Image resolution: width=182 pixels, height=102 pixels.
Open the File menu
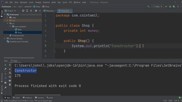coord(7,2)
